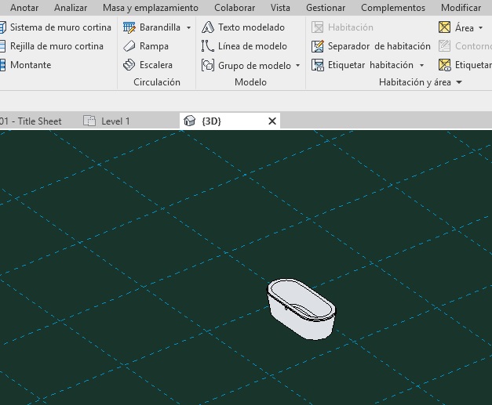
Task: Click the Texto modelado icon
Action: click(x=208, y=27)
